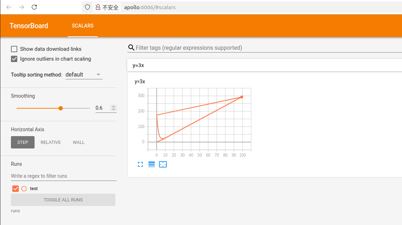Switch to the SCALARS tab
The image size is (402, 225).
pos(83,26)
